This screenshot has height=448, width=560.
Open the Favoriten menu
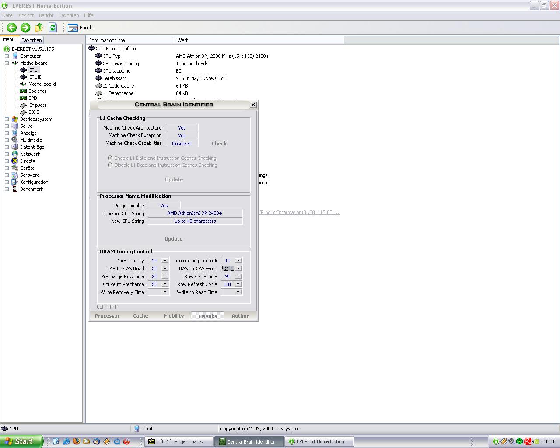click(x=69, y=15)
